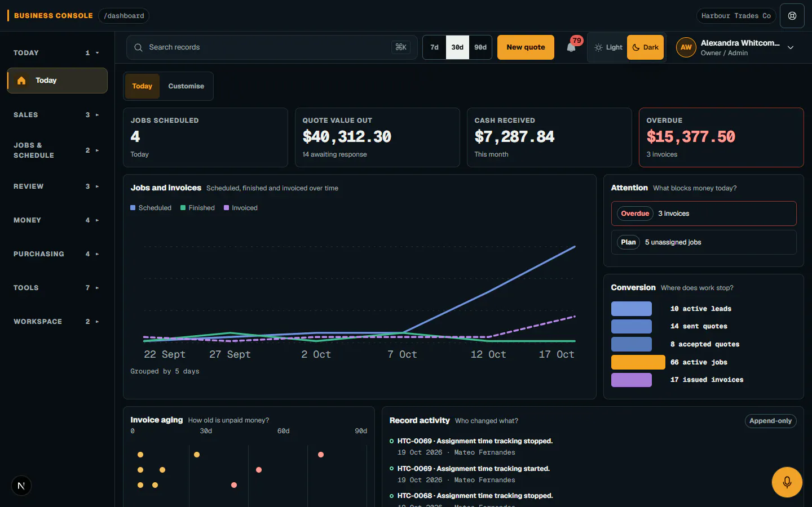Click the Harbour Trades Co button
The image size is (812, 507).
pyautogui.click(x=736, y=16)
